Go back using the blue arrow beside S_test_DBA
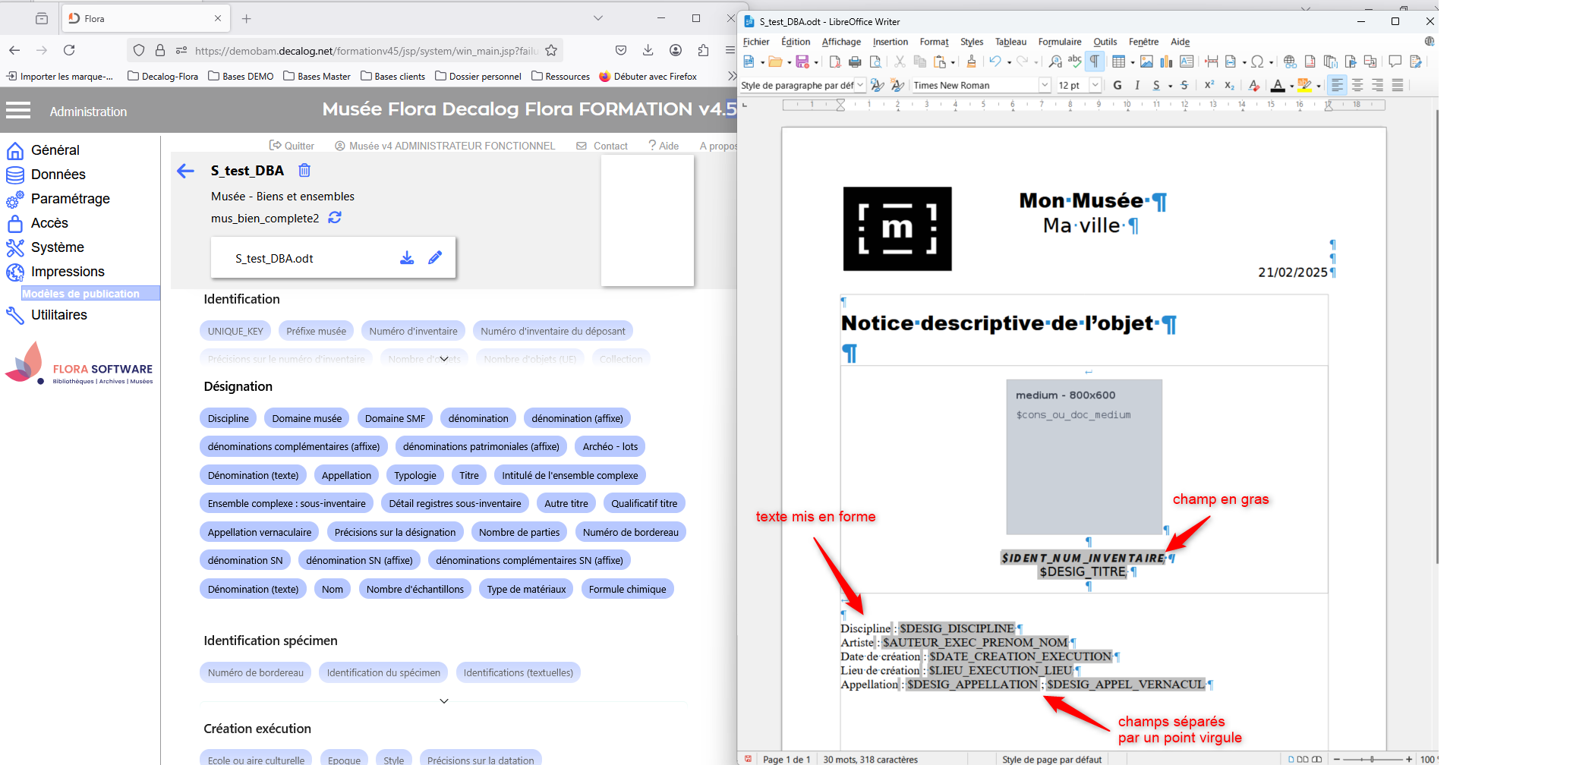Screen dimensions: 1595x765 186,172
